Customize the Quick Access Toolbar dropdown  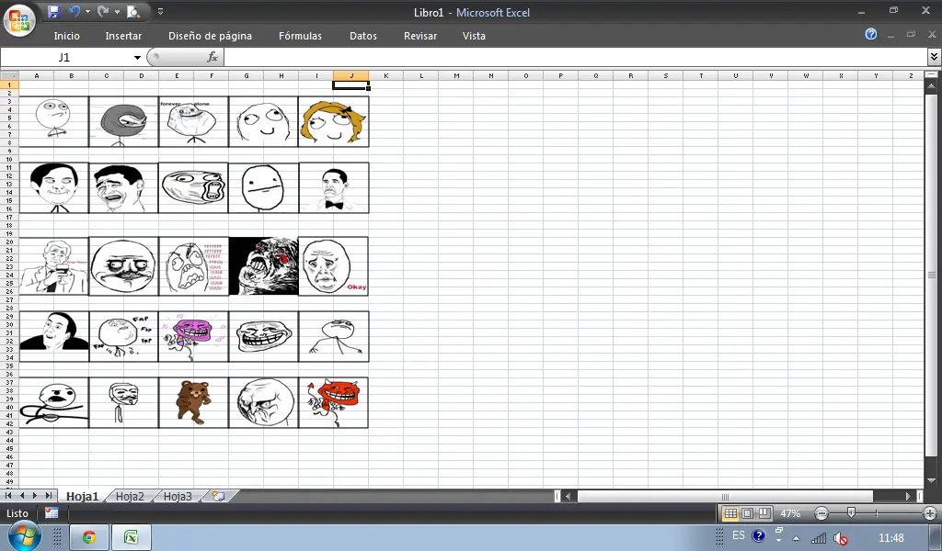pyautogui.click(x=160, y=11)
